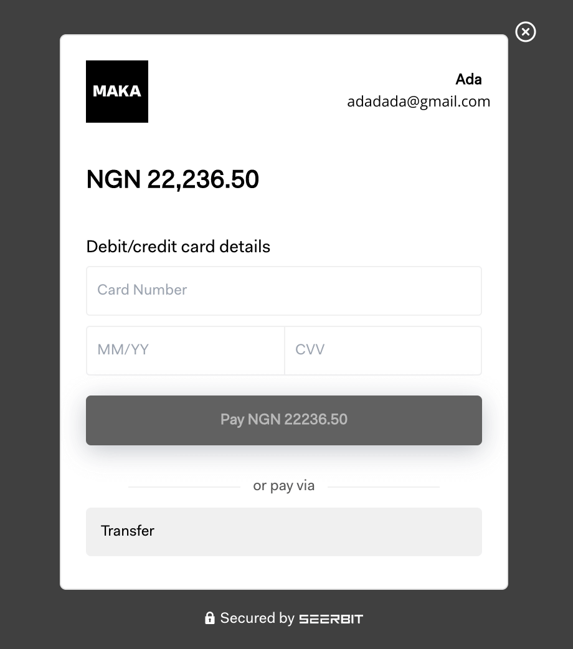Click the padlock icon beside Secured by

210,618
